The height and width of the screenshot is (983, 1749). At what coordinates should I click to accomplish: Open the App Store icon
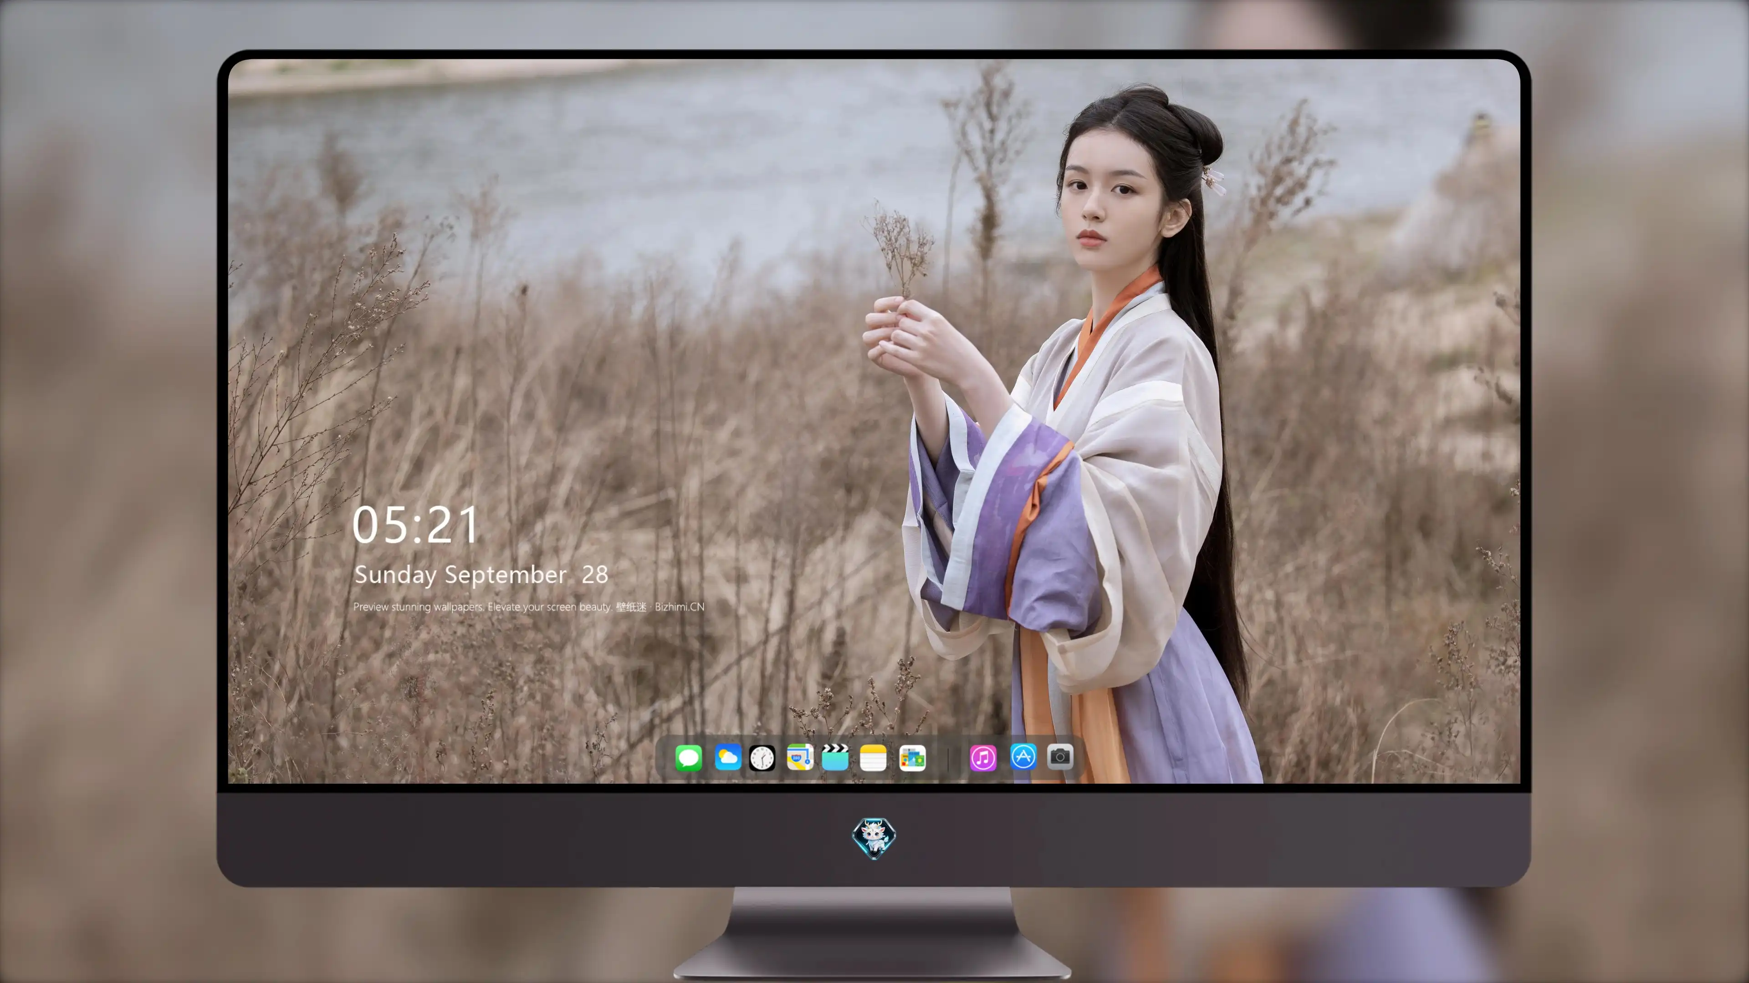pos(1023,756)
